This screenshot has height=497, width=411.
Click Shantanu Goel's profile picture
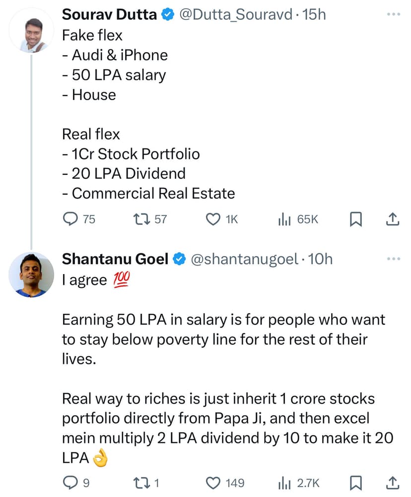(31, 275)
